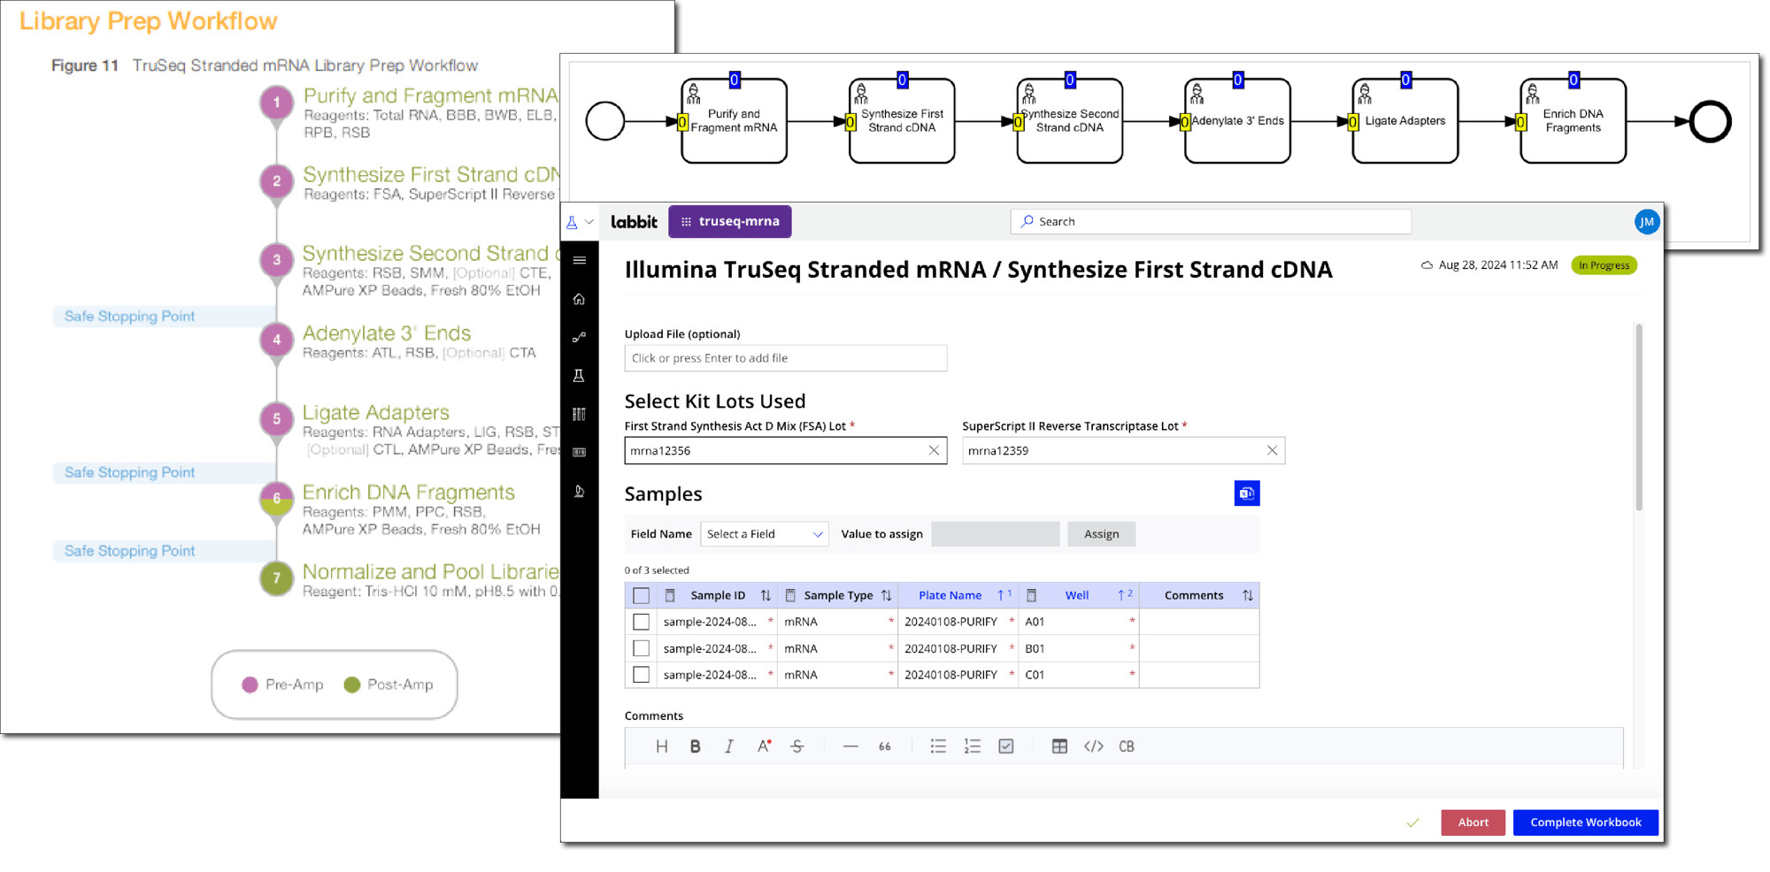Export samples table with blue Excel icon
This screenshot has height=872, width=1770.
(x=1247, y=493)
